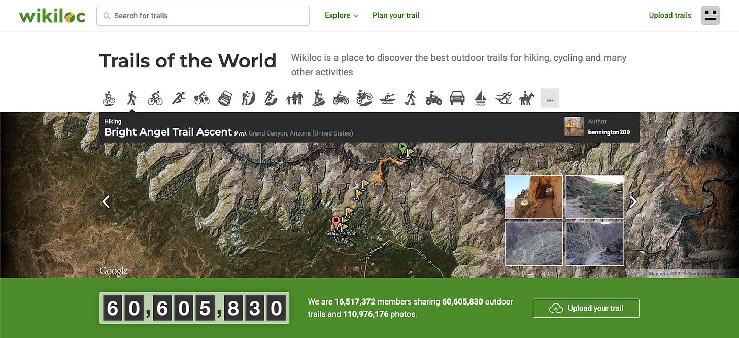This screenshot has height=338, width=739.
Task: Select the mountain biking activity icon
Action: click(109, 98)
